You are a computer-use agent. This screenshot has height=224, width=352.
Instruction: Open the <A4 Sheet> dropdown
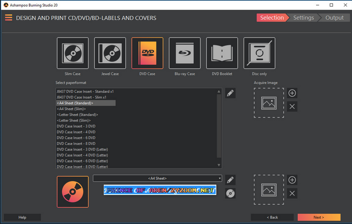tap(157, 178)
